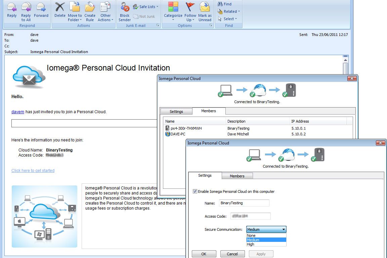Switch to Settings tab in back Iomega window
Image resolution: width=387 pixels, height=258 pixels.
coord(176,112)
